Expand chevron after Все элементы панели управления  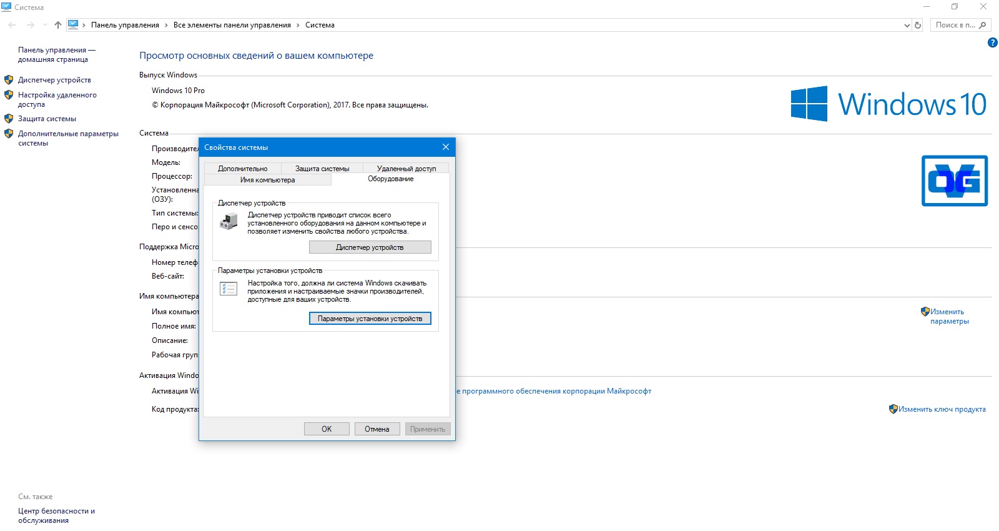tap(298, 25)
